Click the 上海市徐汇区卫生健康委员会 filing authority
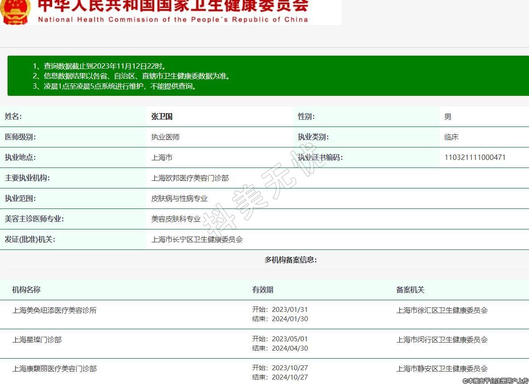This screenshot has height=384, width=529. (x=442, y=310)
